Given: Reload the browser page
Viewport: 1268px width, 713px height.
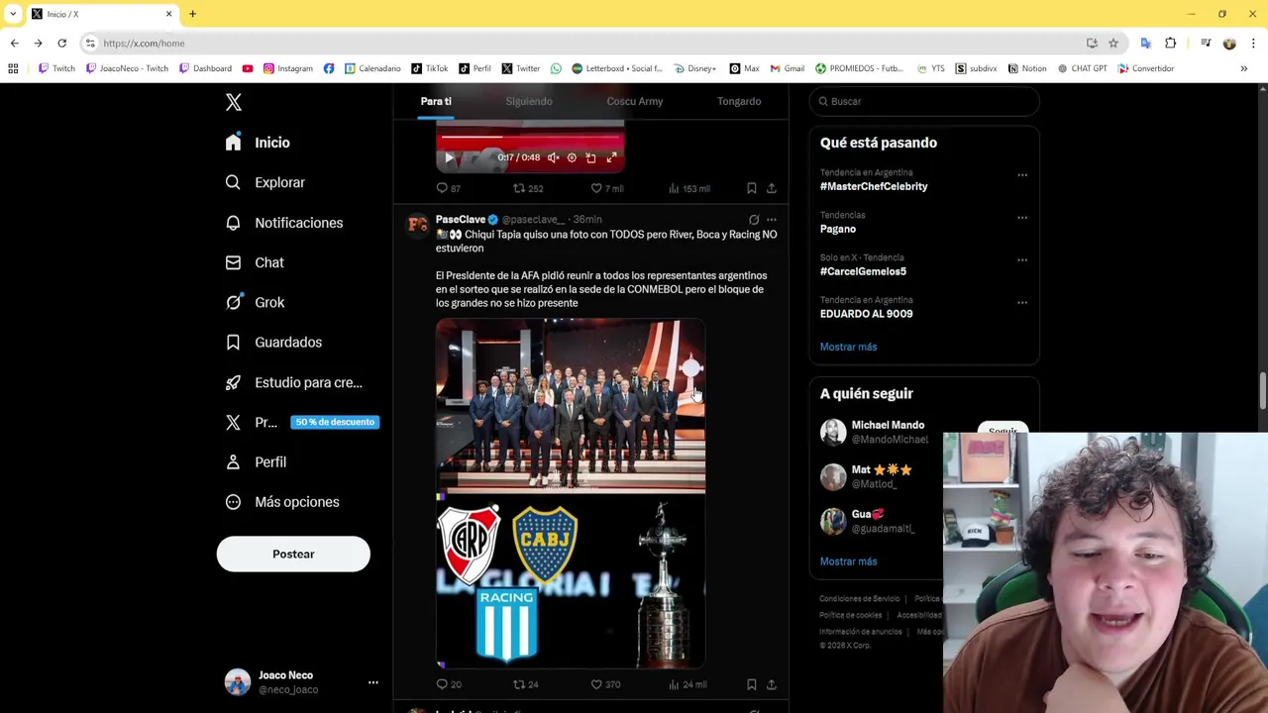Looking at the screenshot, I should (x=61, y=44).
